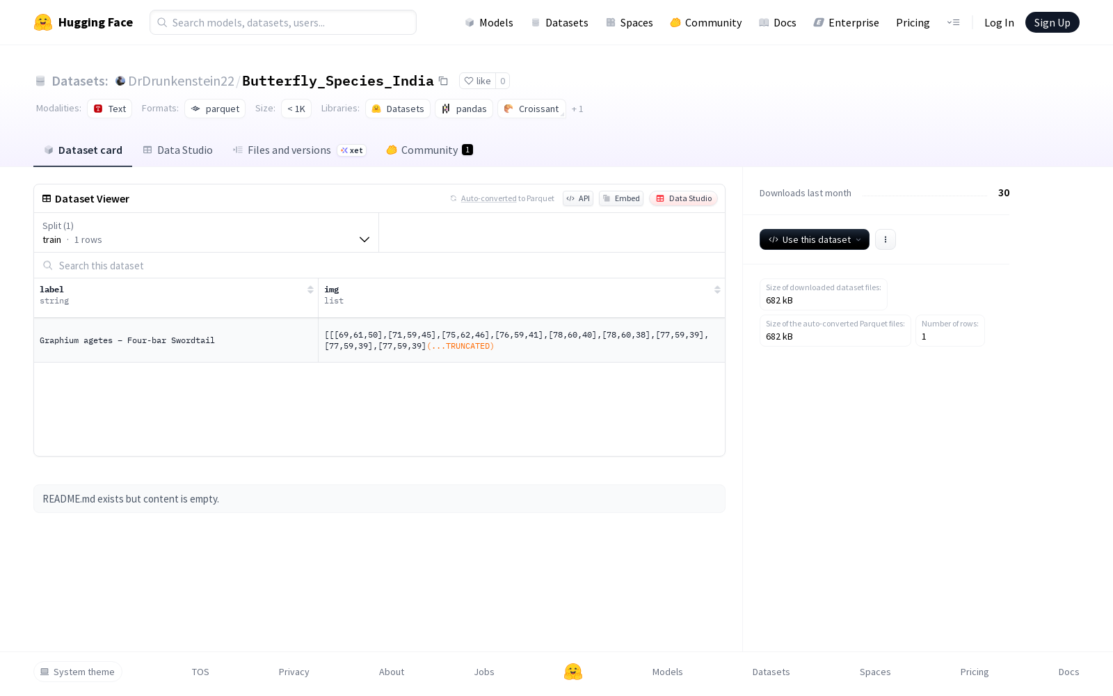Focus the Search this dataset field

(x=379, y=265)
